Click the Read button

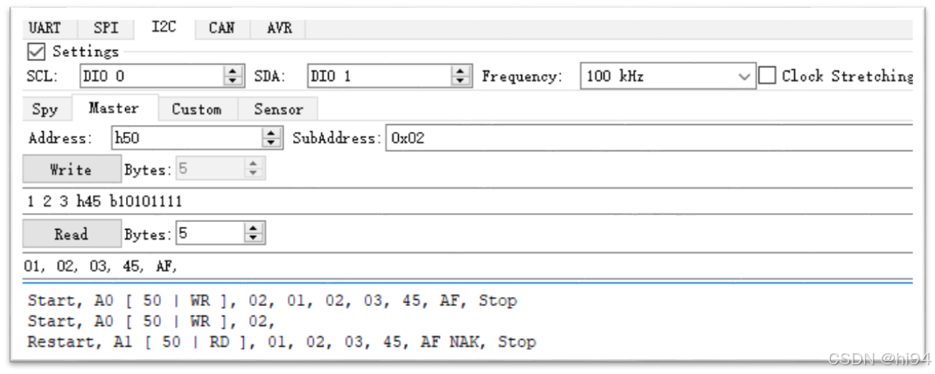click(x=72, y=234)
